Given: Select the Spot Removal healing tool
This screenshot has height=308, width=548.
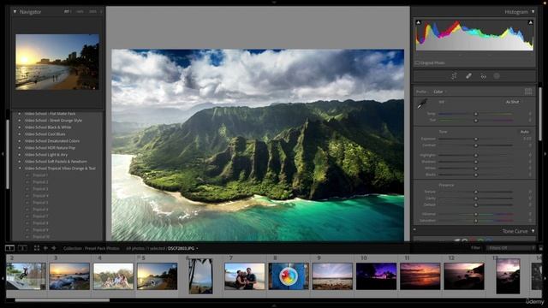Looking at the screenshot, I should coord(468,76).
